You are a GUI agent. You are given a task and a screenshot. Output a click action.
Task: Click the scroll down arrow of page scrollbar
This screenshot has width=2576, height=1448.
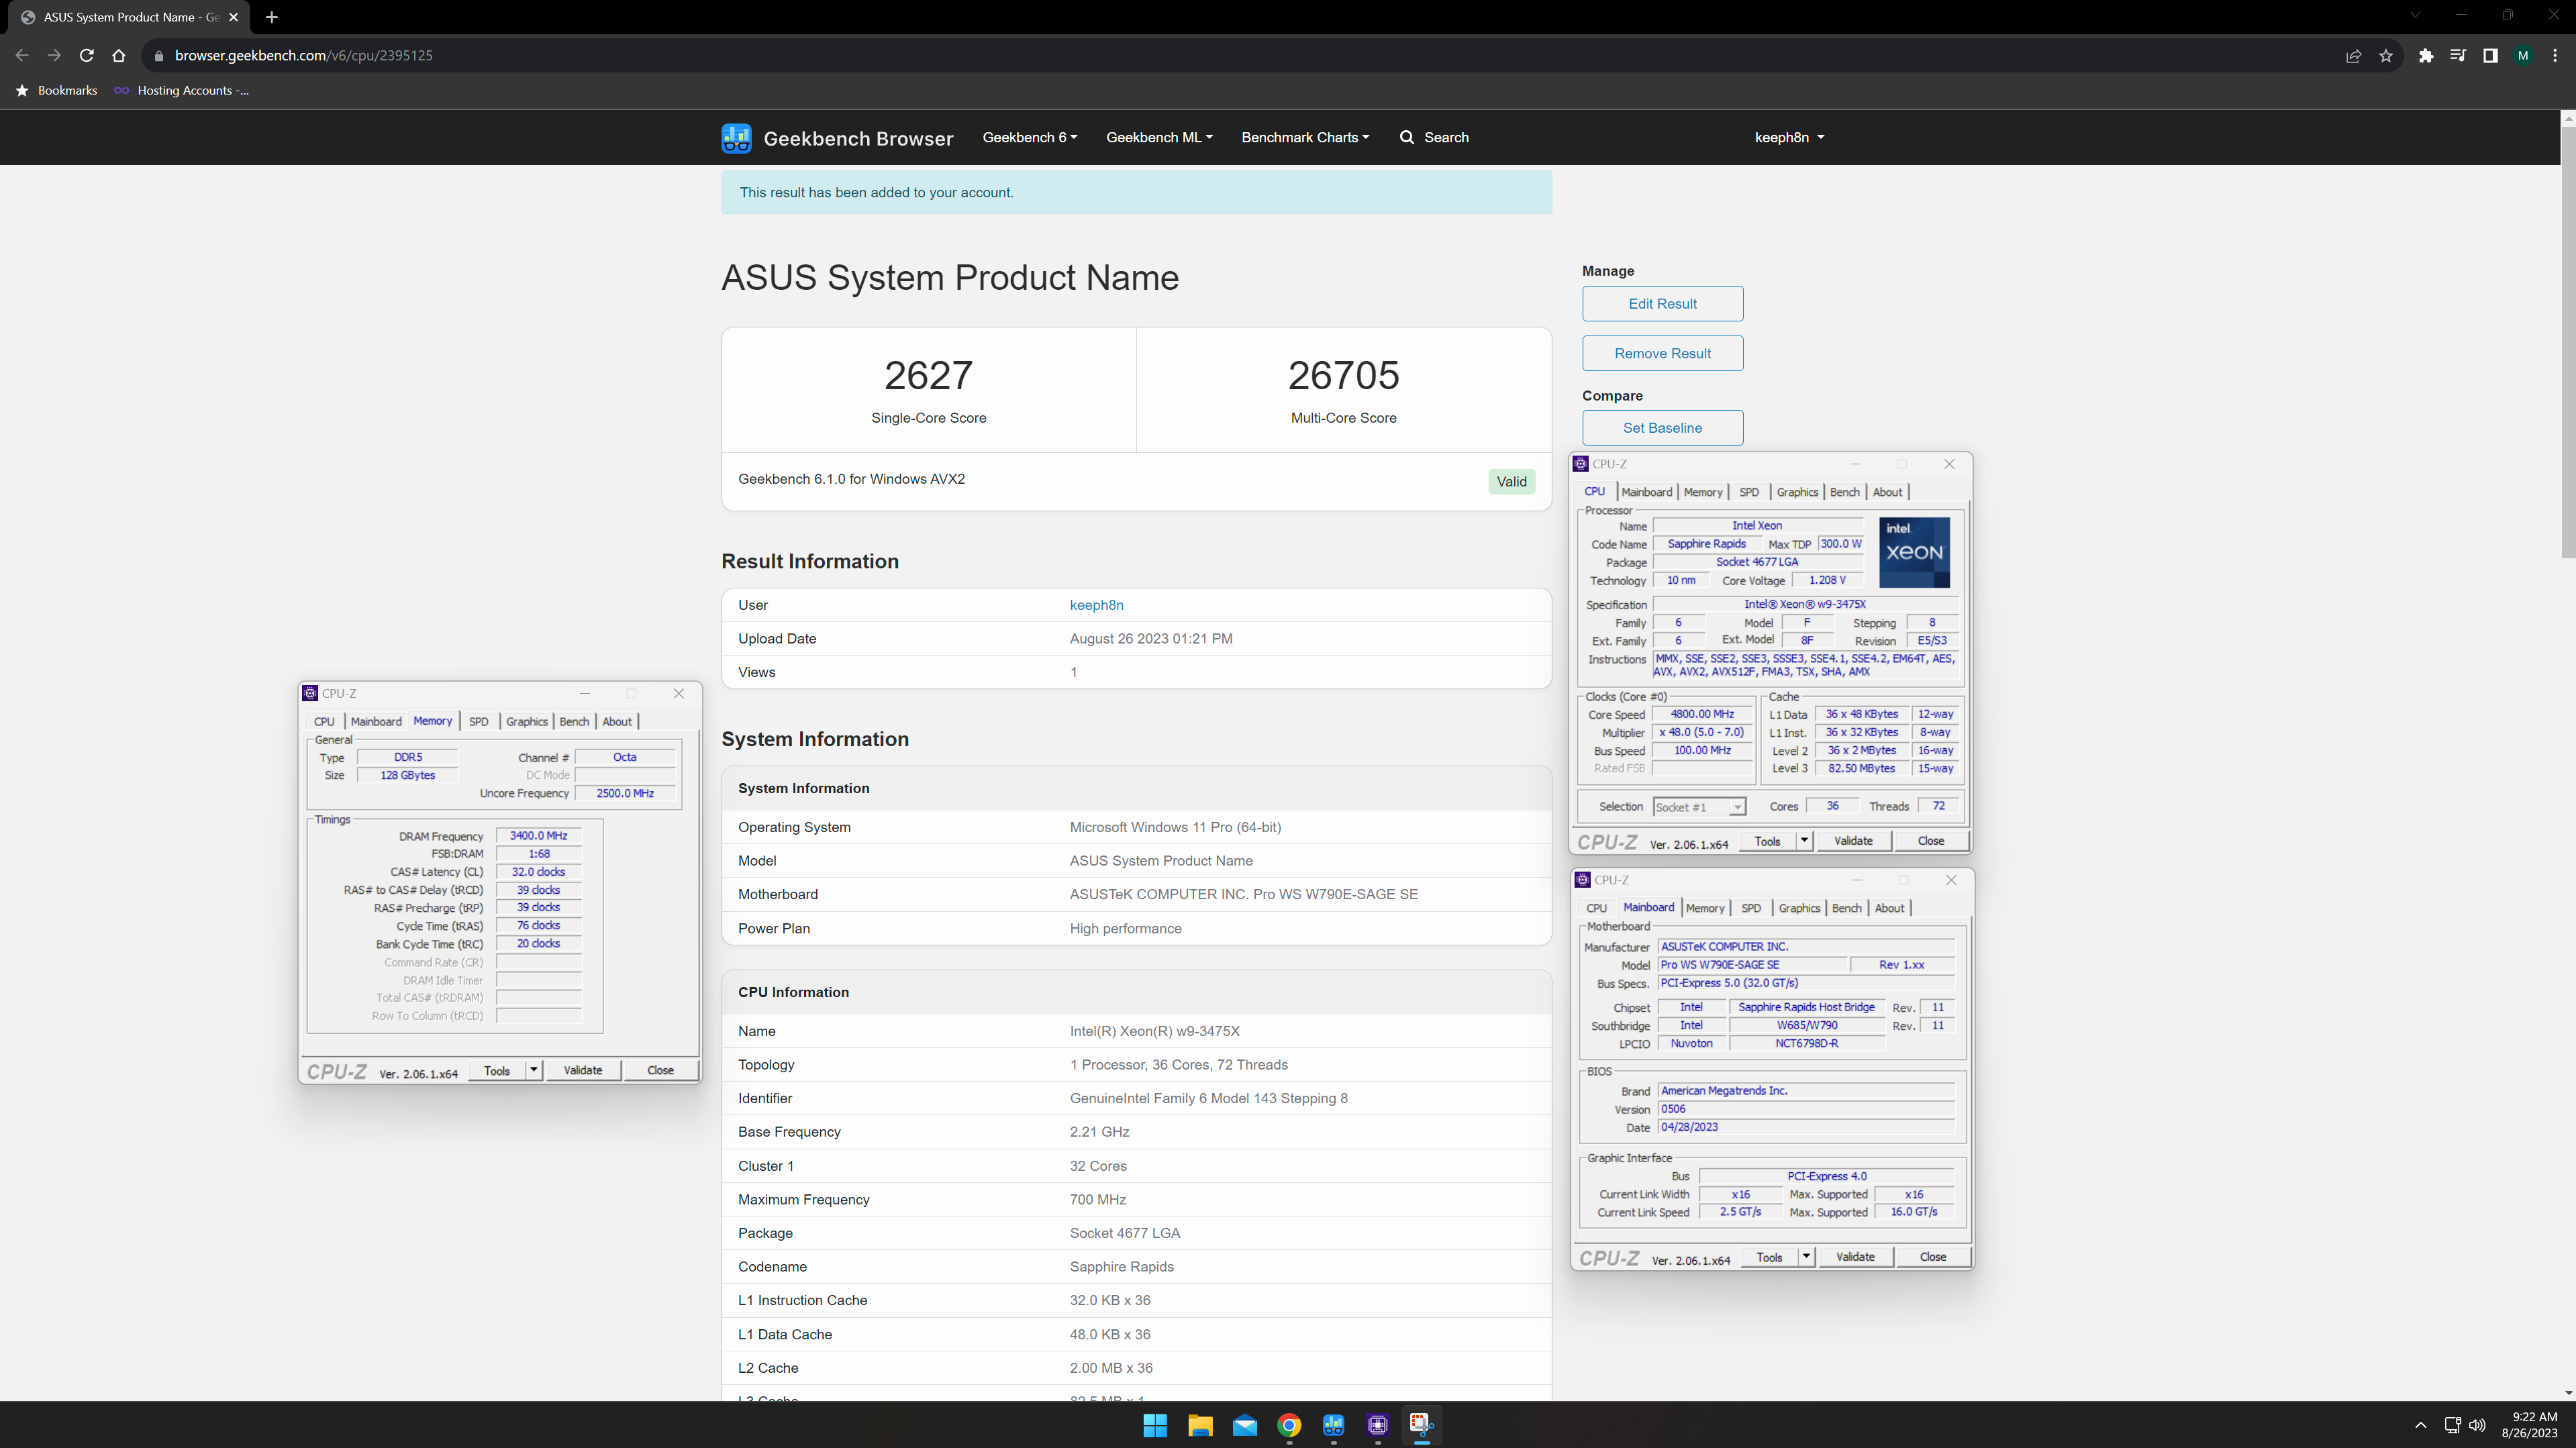(2567, 1392)
